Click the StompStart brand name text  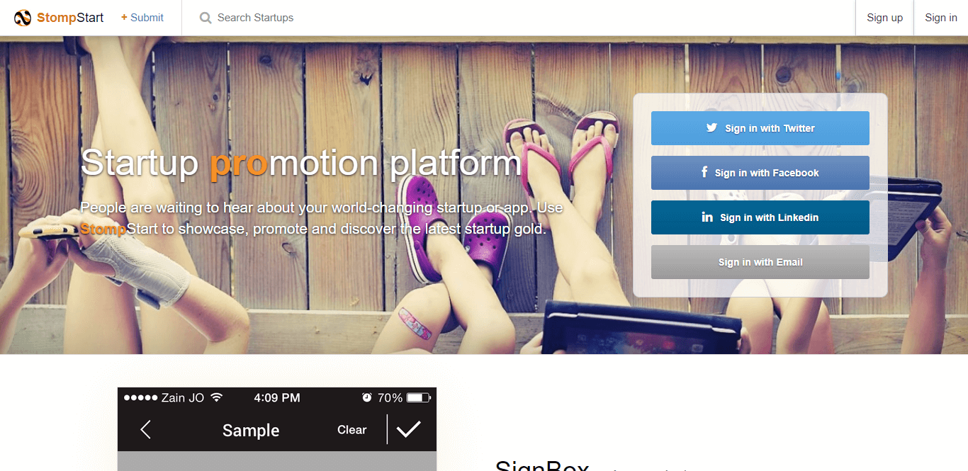(70, 18)
